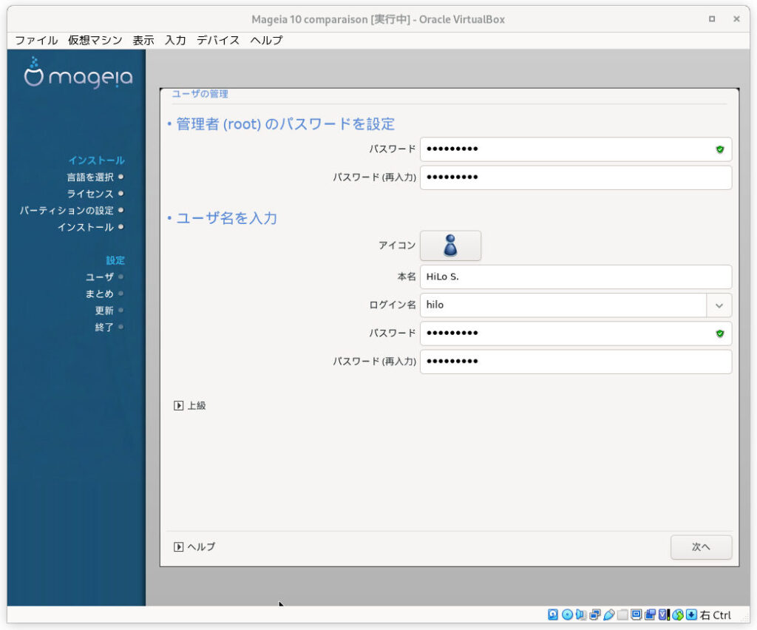The image size is (757, 630).
Task: Open the 仮想マシン menu
Action: pyautogui.click(x=95, y=40)
